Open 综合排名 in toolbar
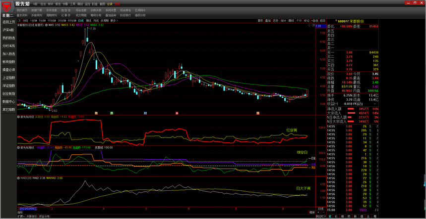The width and height of the screenshot is (426, 219). pos(124,10)
